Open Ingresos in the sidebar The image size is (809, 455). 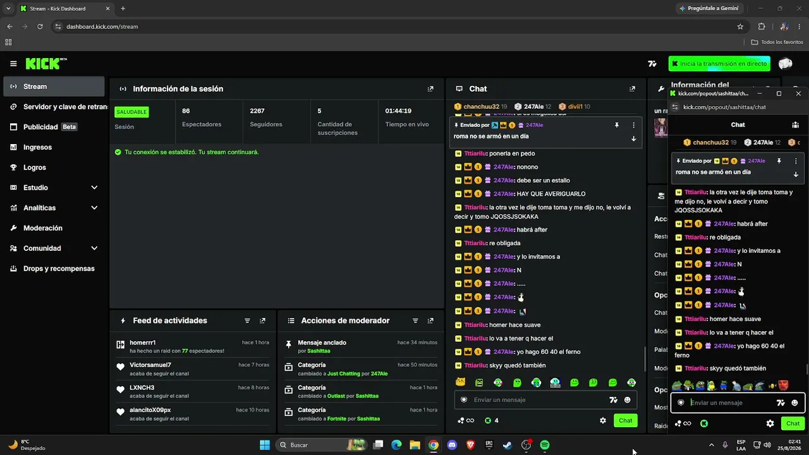[54, 147]
